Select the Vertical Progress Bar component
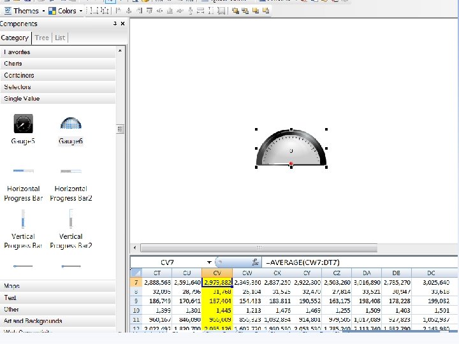The height and width of the screenshot is (344, 459). click(23, 229)
